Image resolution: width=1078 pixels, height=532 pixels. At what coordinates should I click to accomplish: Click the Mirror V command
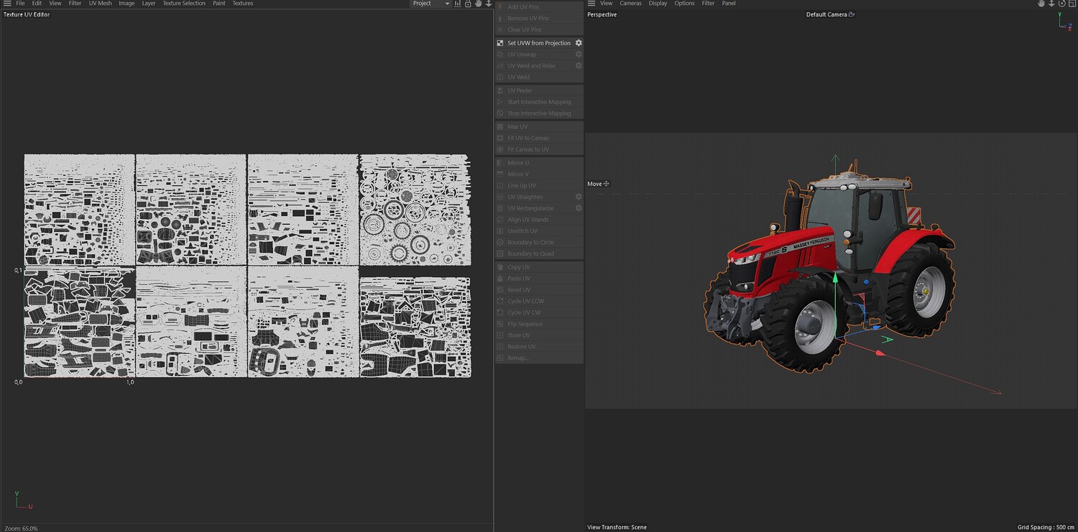[x=539, y=174]
